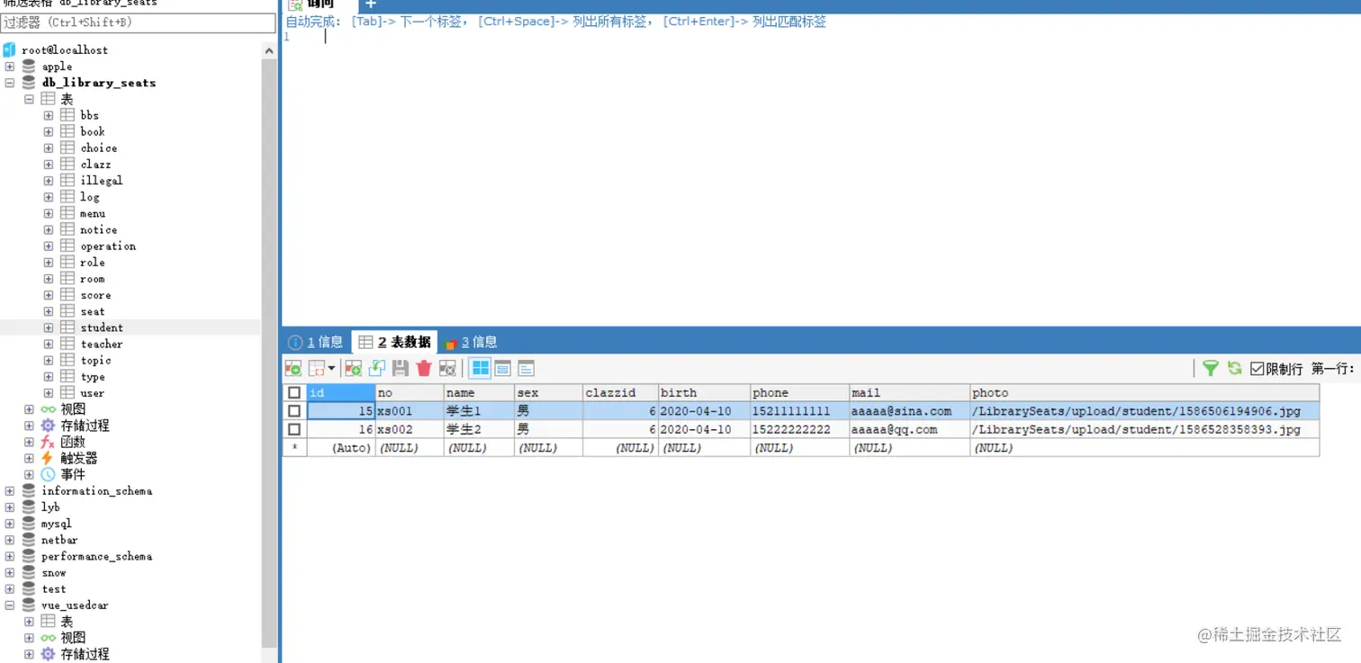The image size is (1361, 663).
Task: Expand the student table node
Action: coord(49,327)
